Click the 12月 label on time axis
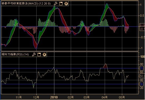Viewport: 145px width, 100px height. click(36, 97)
